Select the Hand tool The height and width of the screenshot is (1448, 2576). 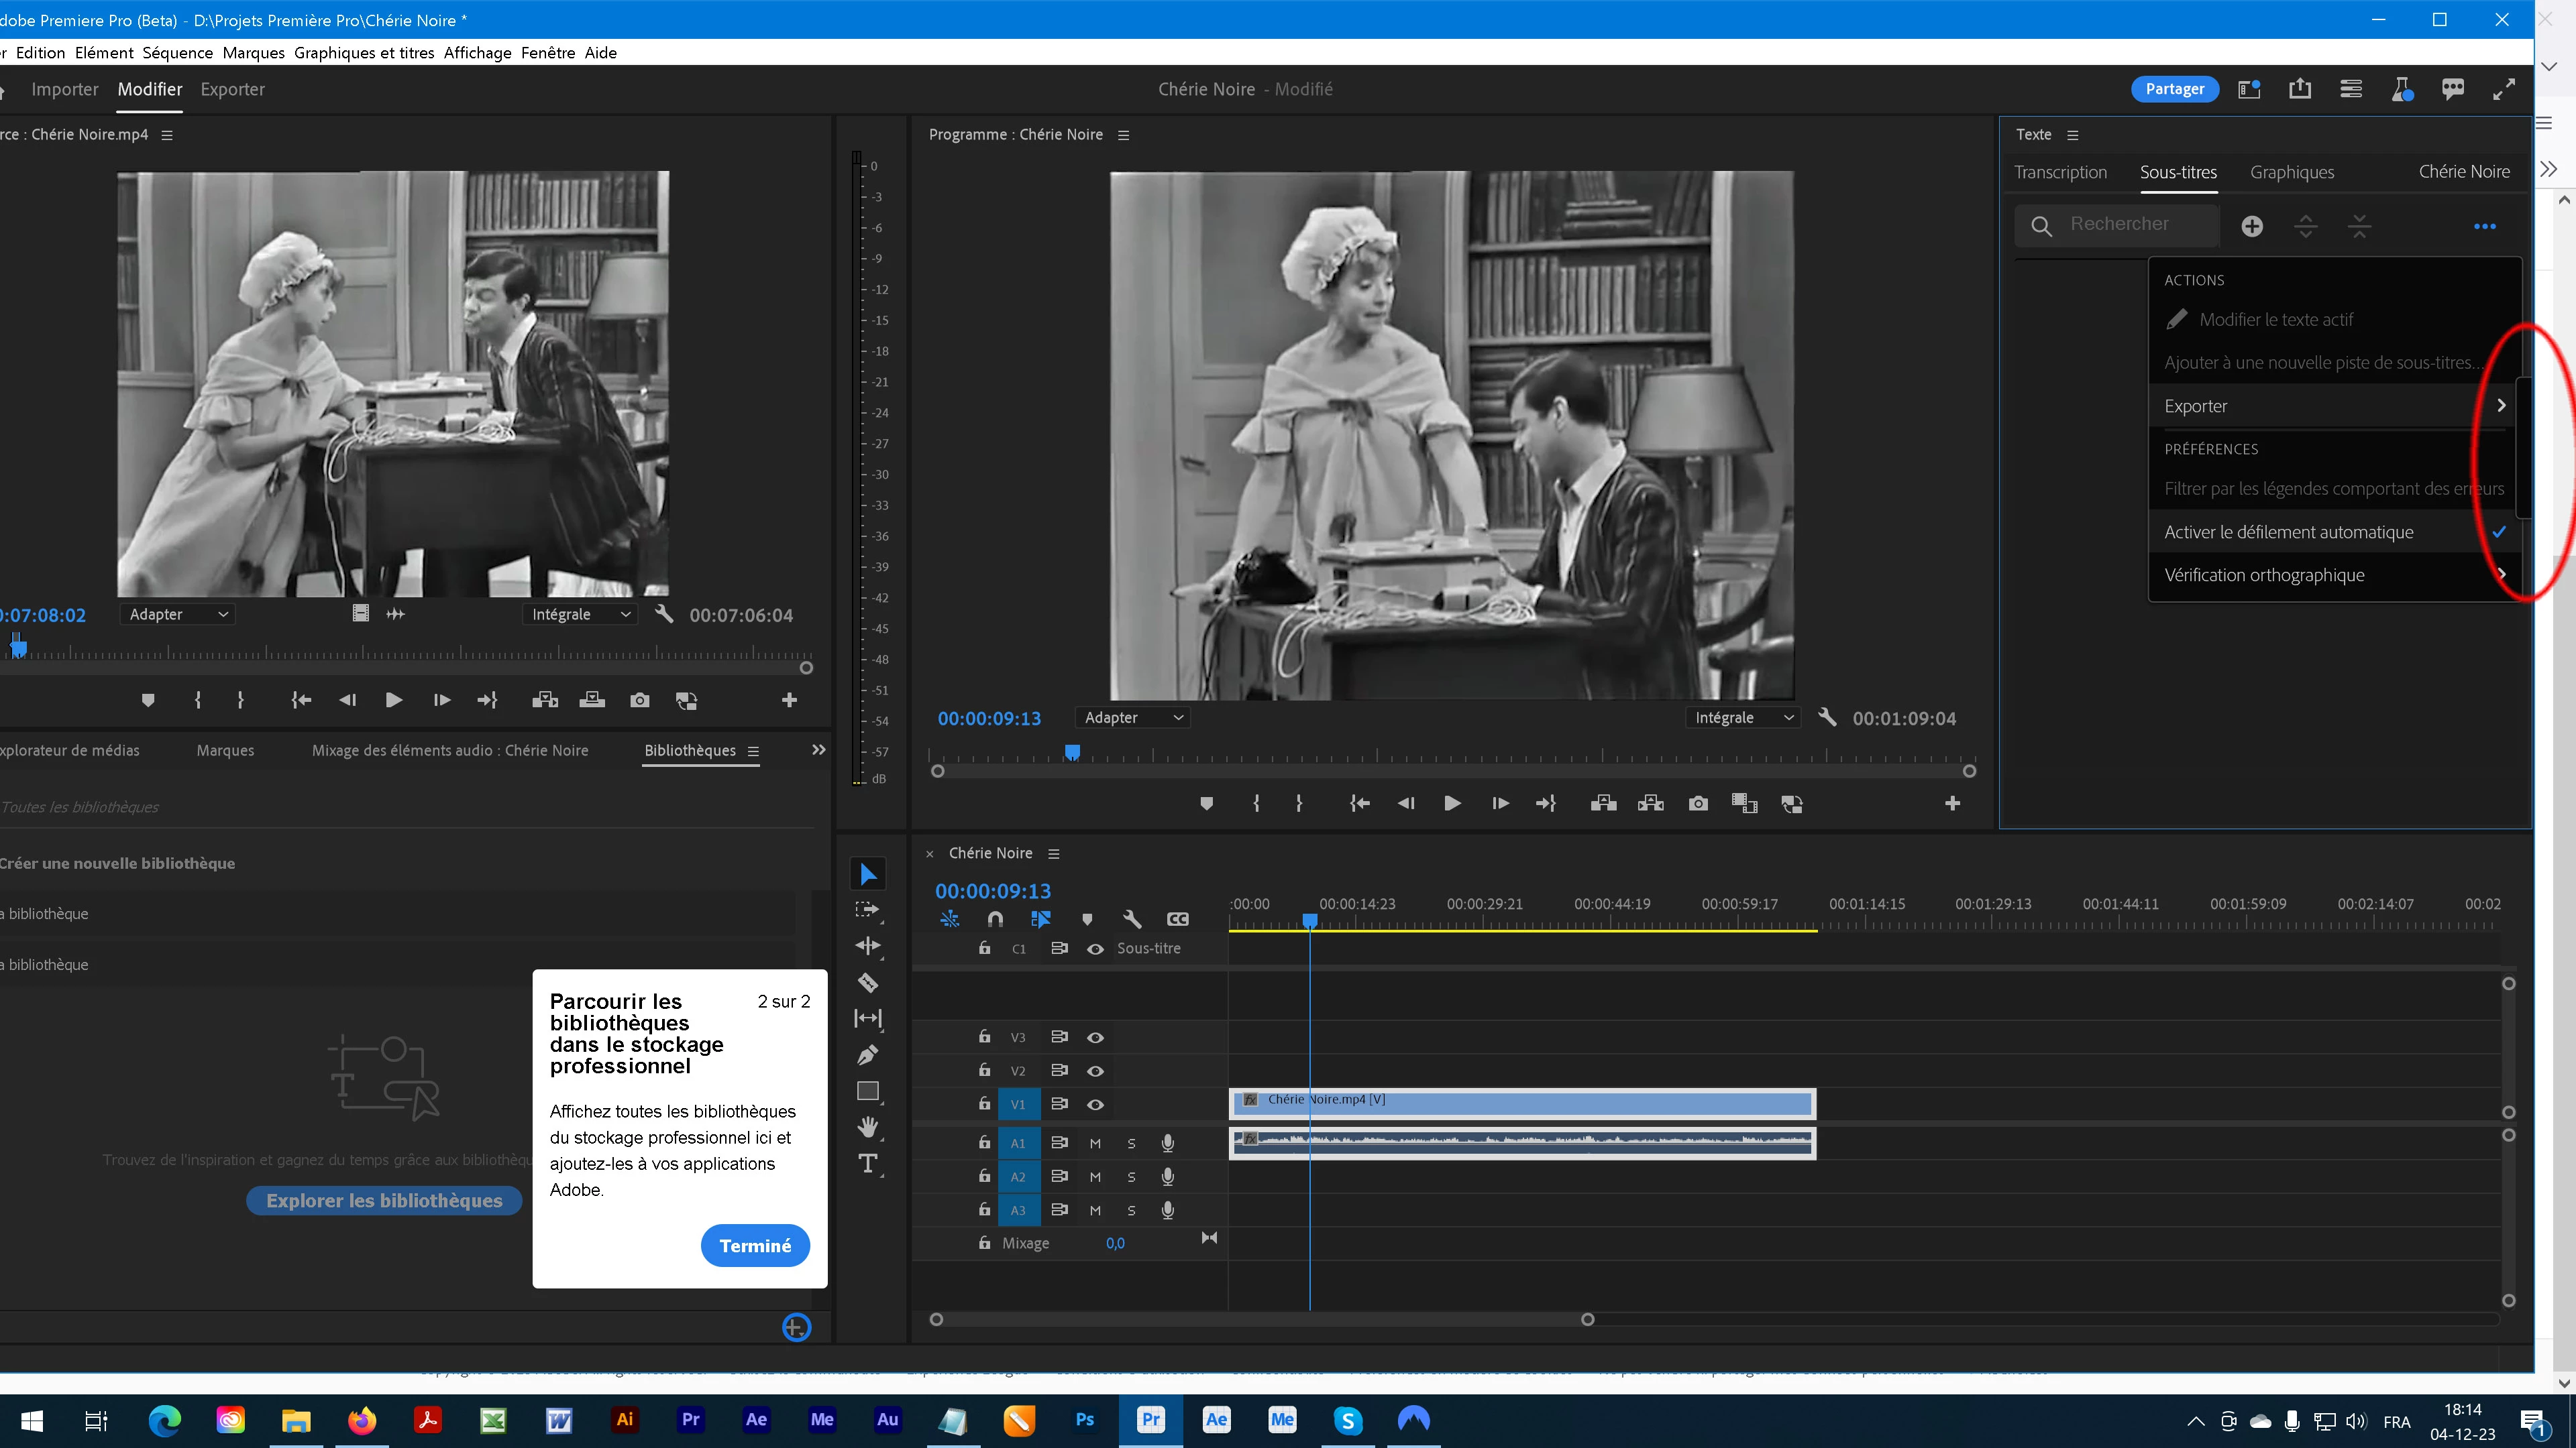tap(867, 1127)
